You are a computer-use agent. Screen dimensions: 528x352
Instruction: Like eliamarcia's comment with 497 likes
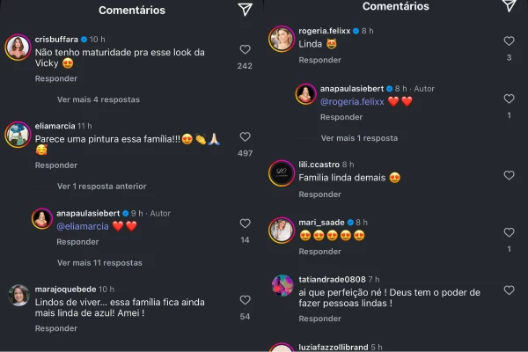246,136
